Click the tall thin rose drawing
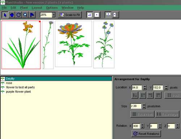This screenshot has height=139, width=181. (x=48, y=45)
